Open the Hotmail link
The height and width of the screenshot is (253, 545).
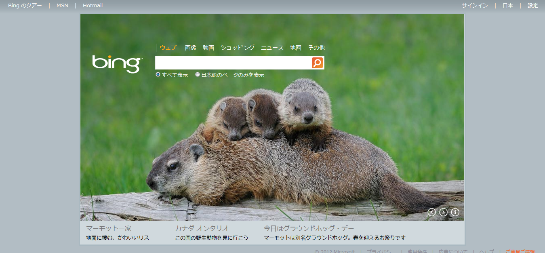(x=93, y=6)
